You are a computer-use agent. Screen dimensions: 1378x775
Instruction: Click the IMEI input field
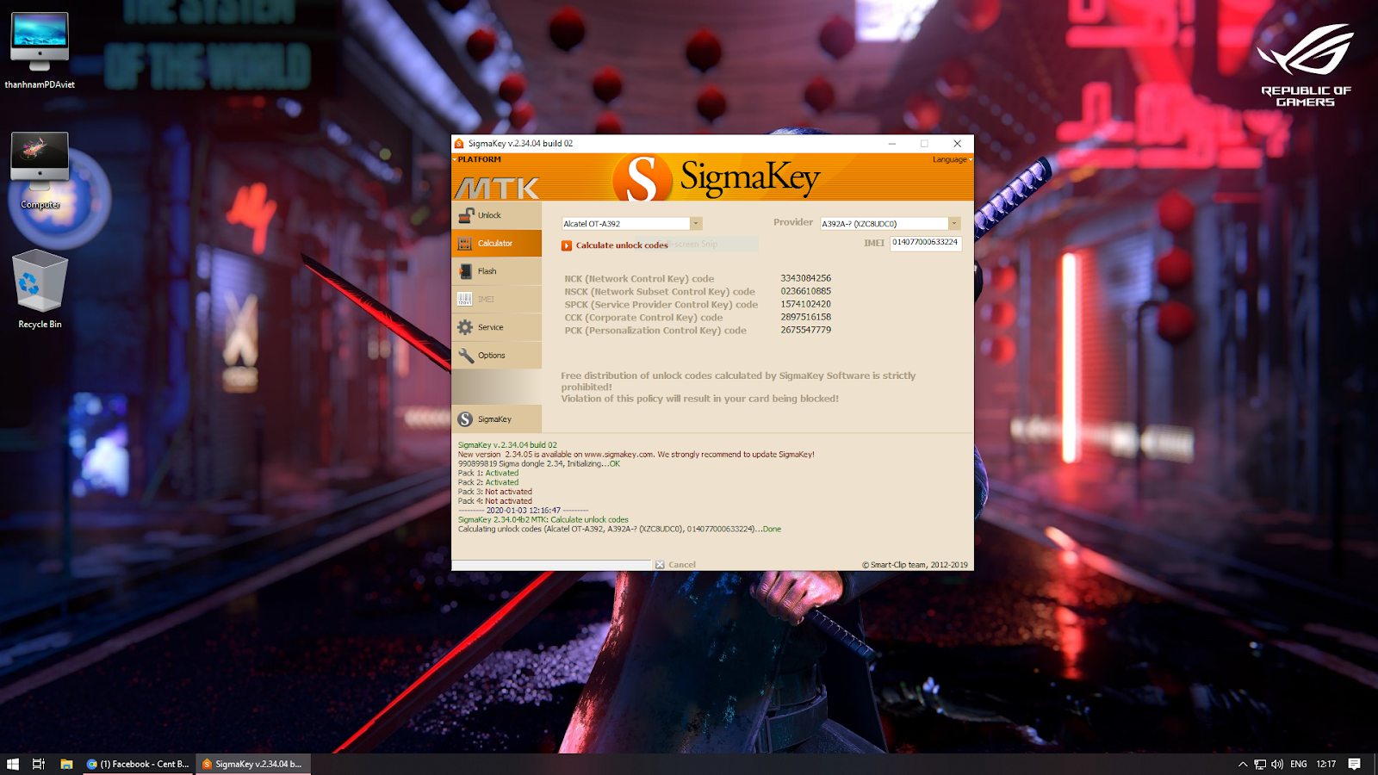[x=925, y=243]
